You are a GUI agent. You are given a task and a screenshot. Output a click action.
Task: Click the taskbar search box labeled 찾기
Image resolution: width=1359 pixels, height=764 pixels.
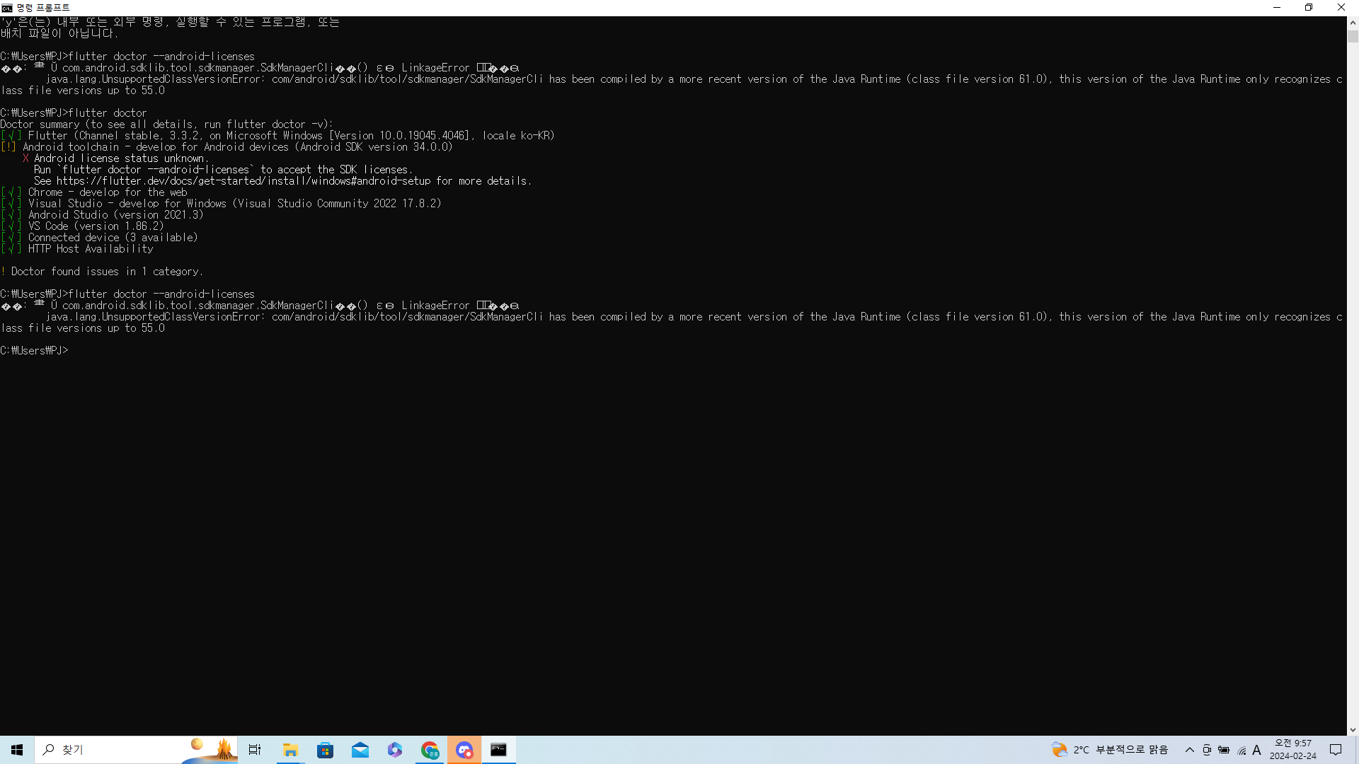[x=136, y=750]
